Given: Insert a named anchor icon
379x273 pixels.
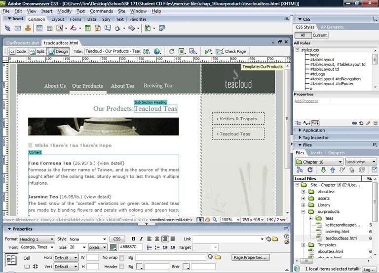Looking at the screenshot, I should click(x=28, y=28).
